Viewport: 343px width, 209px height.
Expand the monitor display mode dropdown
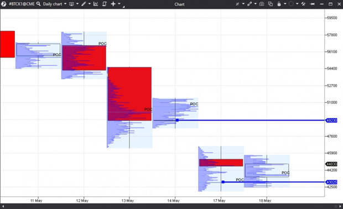point(77,4)
